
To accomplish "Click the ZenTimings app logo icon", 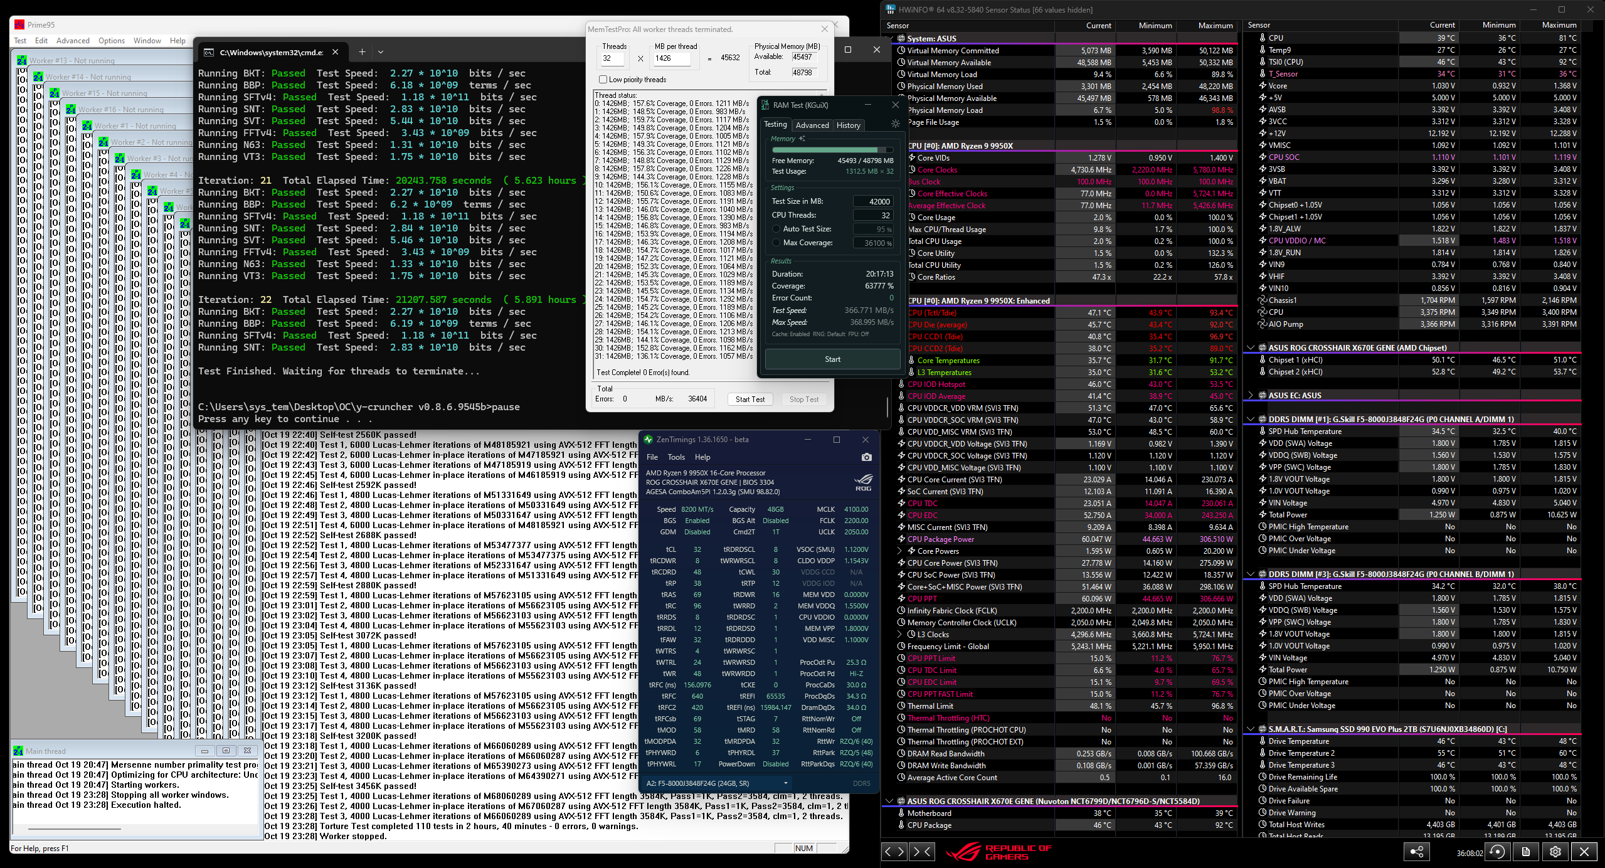I will [649, 440].
